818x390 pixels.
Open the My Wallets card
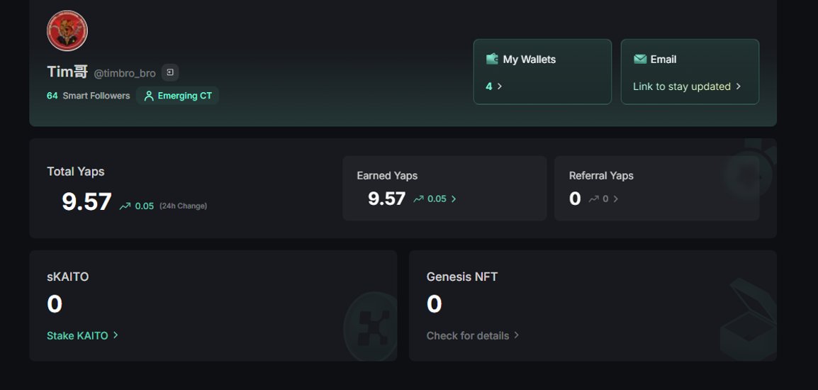tap(542, 72)
